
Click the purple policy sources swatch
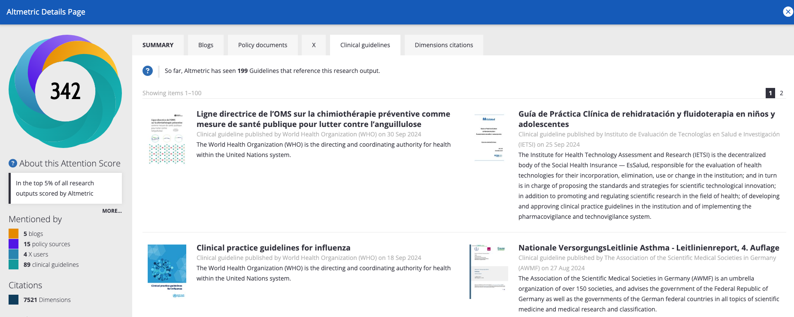click(14, 244)
